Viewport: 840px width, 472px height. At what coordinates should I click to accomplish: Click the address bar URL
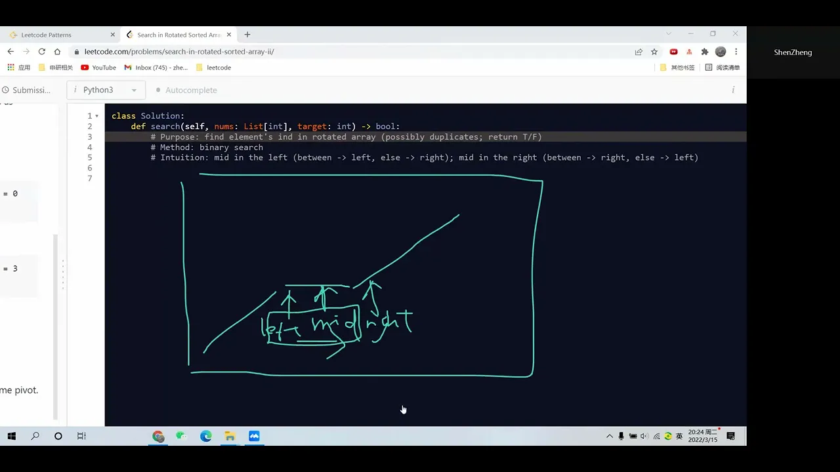pyautogui.click(x=179, y=52)
